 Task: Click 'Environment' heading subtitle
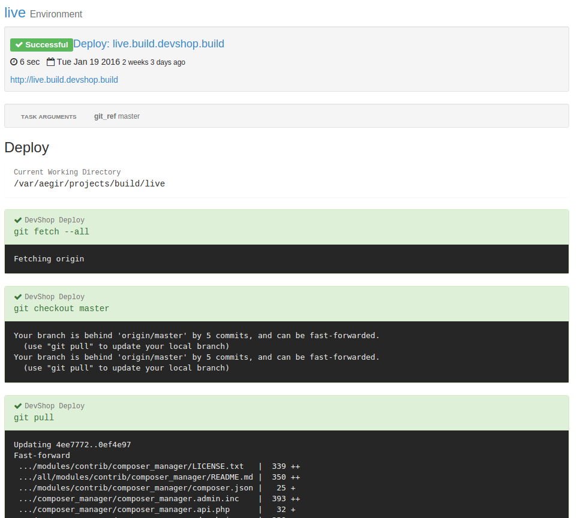pyautogui.click(x=56, y=14)
